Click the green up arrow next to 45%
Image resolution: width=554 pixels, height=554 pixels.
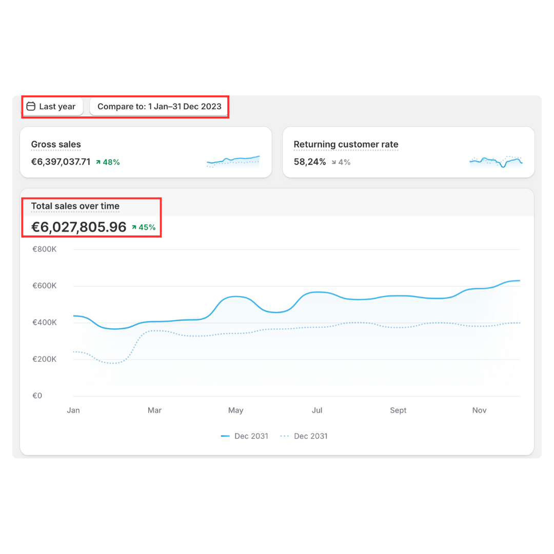[134, 227]
